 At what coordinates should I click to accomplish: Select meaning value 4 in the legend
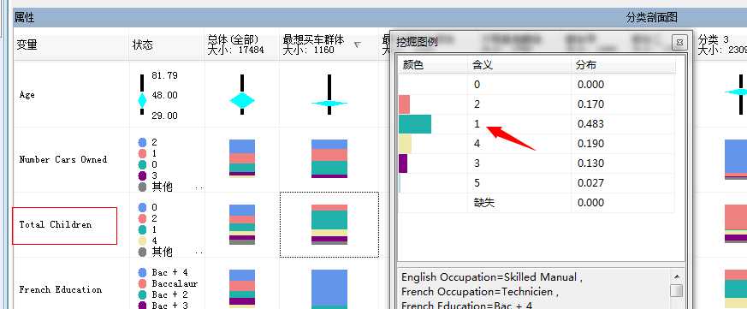click(477, 144)
